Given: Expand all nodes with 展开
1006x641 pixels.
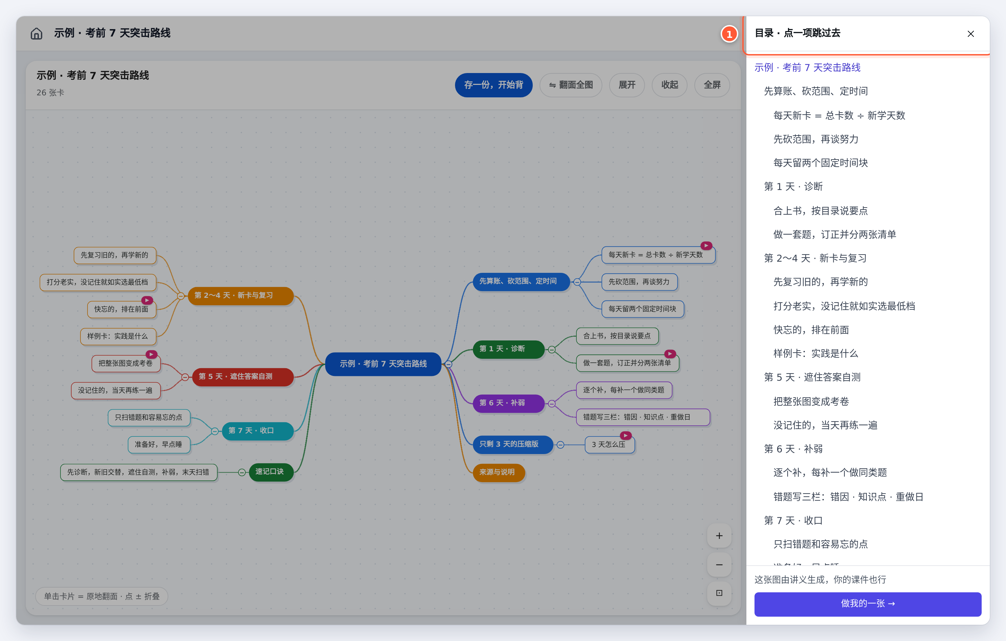Looking at the screenshot, I should (627, 85).
